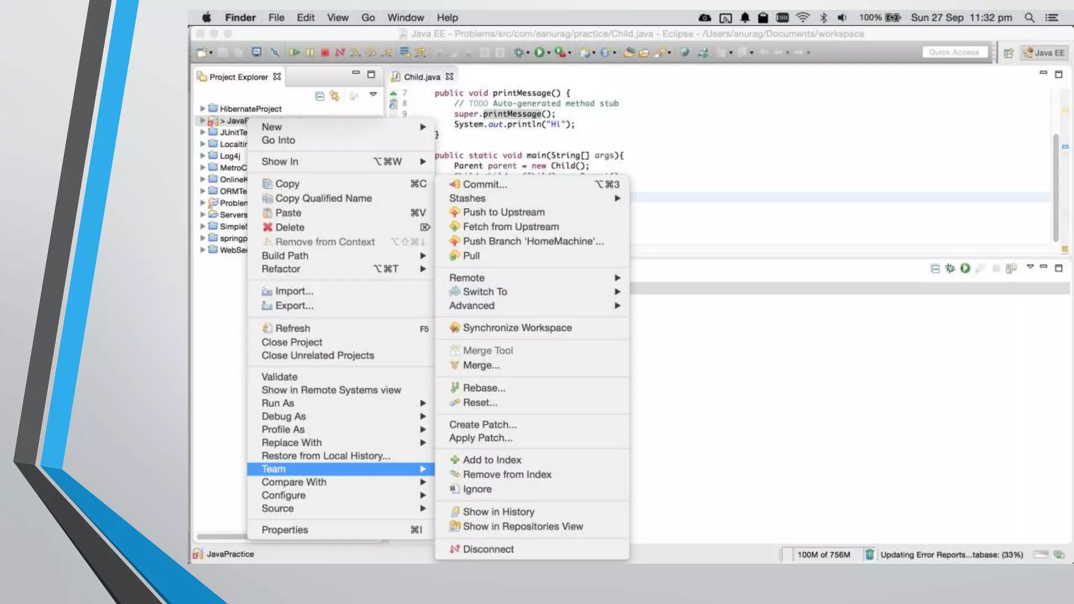Screen dimensions: 1074x604
Task: Select the Java EE perspective button
Action: click(x=1044, y=53)
